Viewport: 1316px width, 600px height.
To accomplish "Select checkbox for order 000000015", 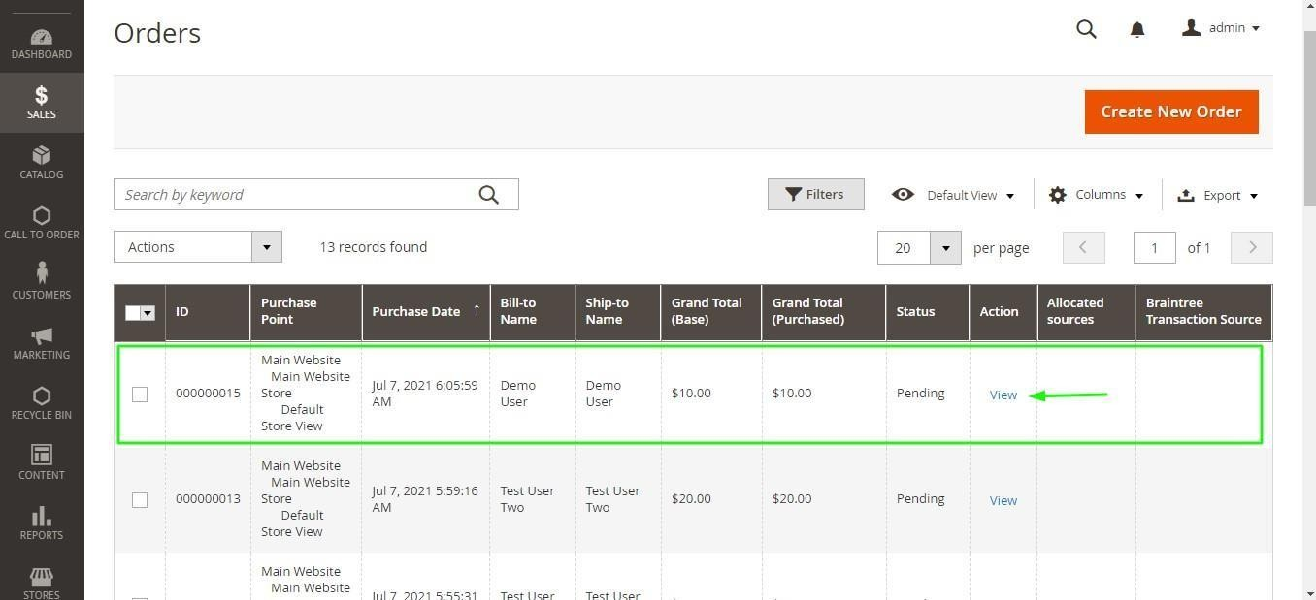I will 140,395.
